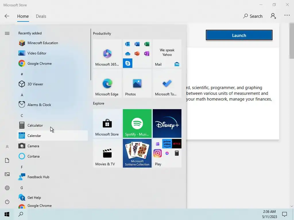Click the Recently added heading

(x=30, y=33)
